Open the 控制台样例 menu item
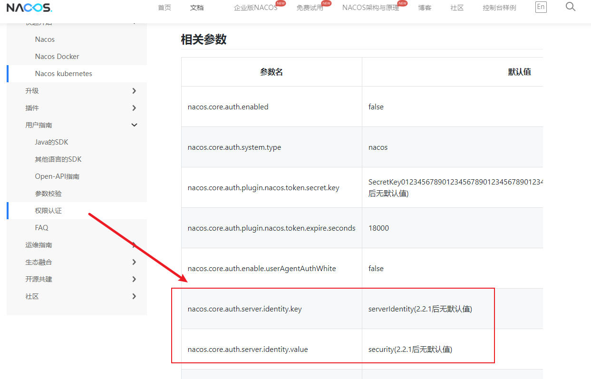The height and width of the screenshot is (379, 591). [x=499, y=8]
